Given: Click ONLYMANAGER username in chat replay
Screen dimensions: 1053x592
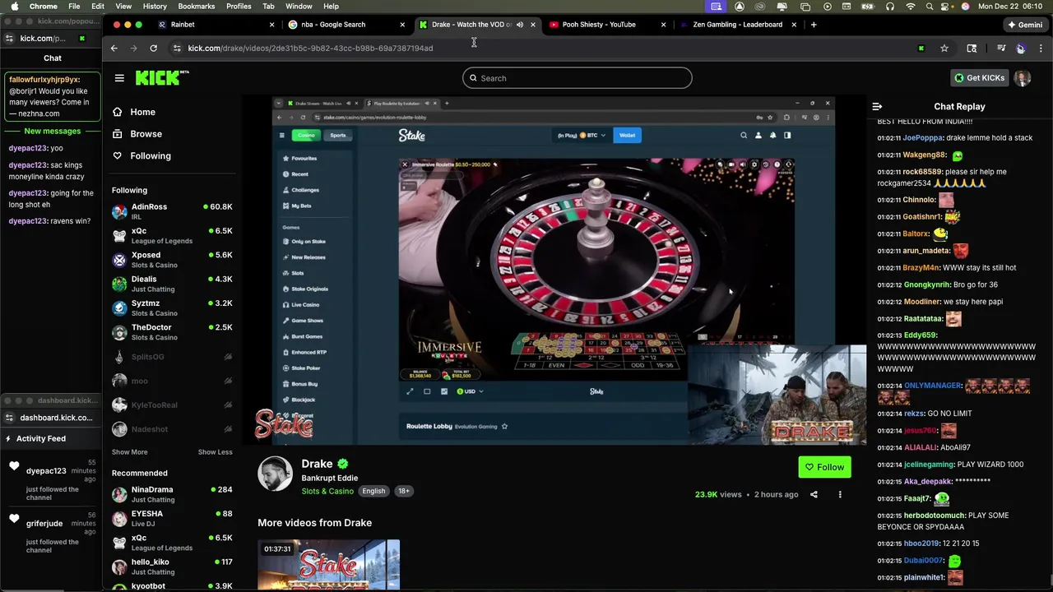Looking at the screenshot, I should pos(932,386).
